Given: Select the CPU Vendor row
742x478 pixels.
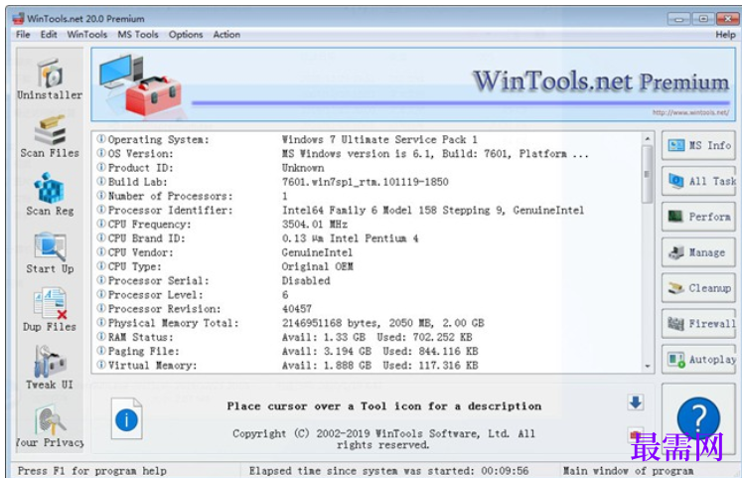Looking at the screenshot, I should tap(367, 252).
